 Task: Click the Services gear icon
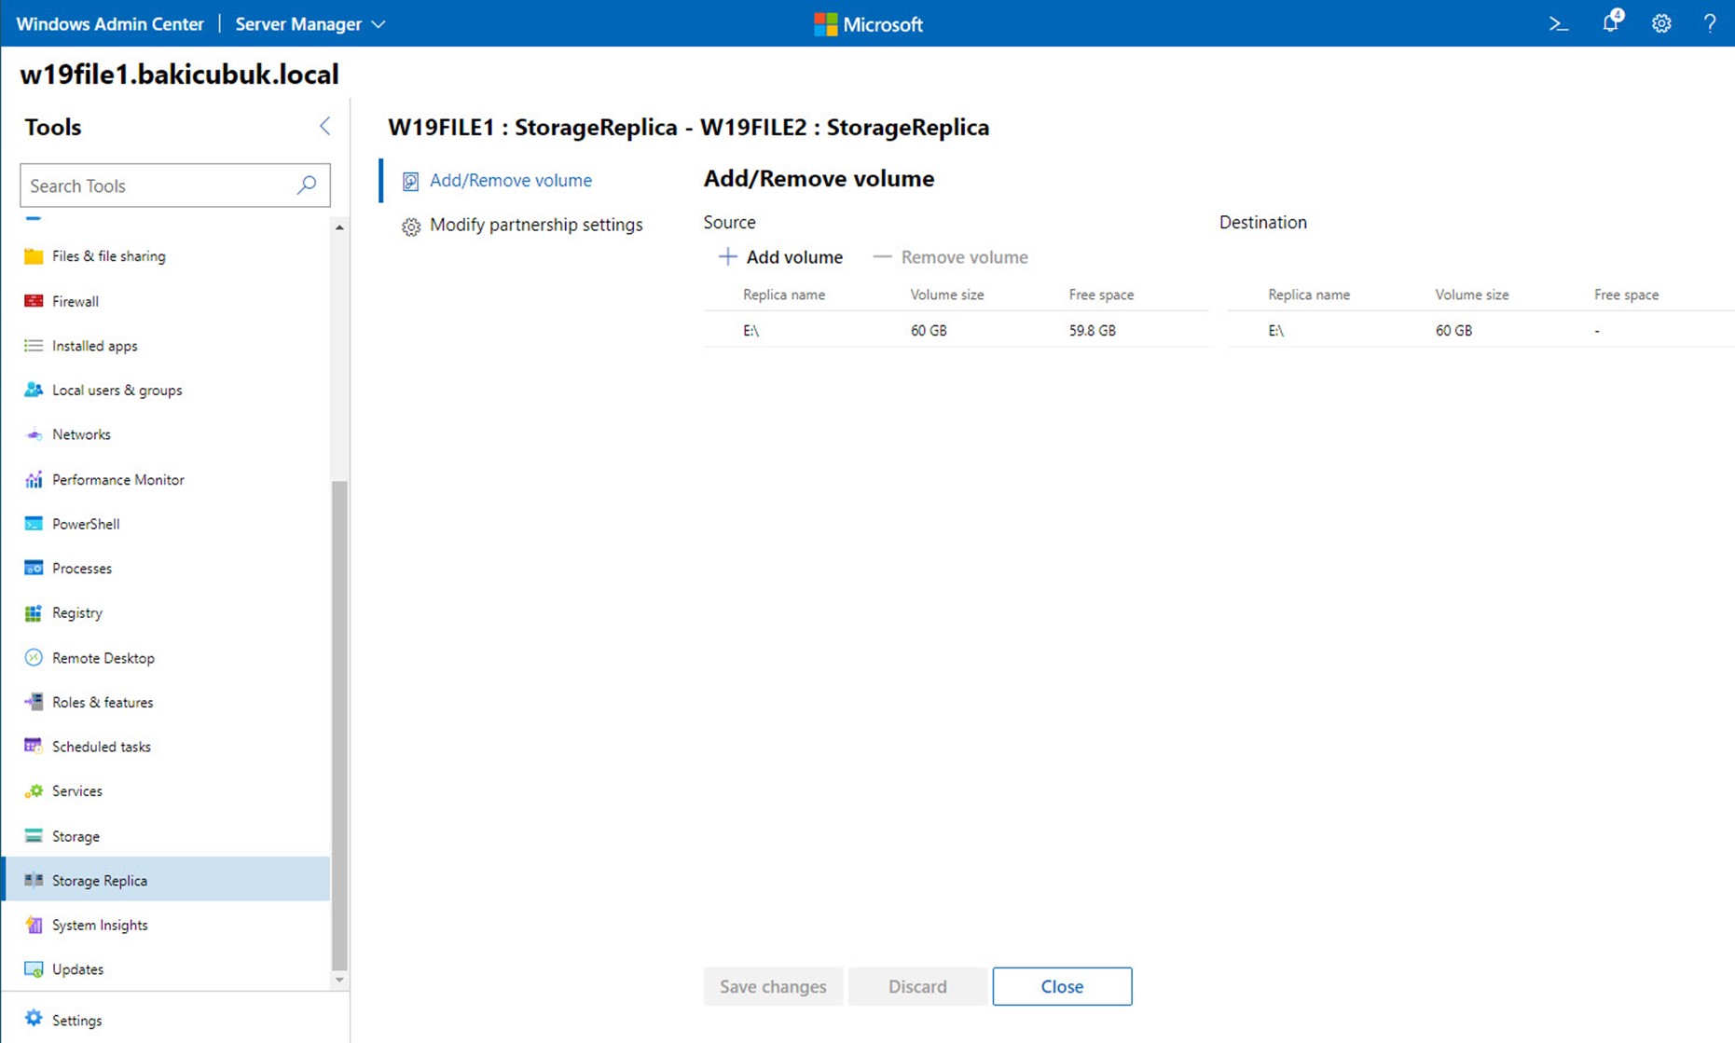point(34,790)
